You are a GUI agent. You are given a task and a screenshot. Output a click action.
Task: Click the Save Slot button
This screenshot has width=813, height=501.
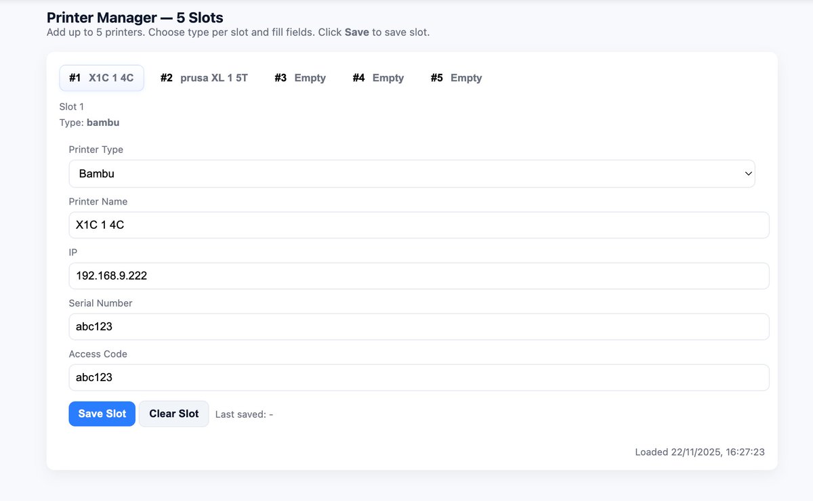tap(102, 414)
